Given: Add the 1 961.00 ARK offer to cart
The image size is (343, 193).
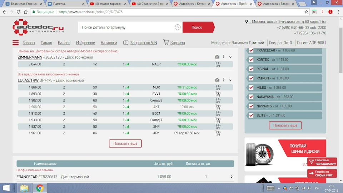Looking at the screenshot, I should [x=218, y=133].
